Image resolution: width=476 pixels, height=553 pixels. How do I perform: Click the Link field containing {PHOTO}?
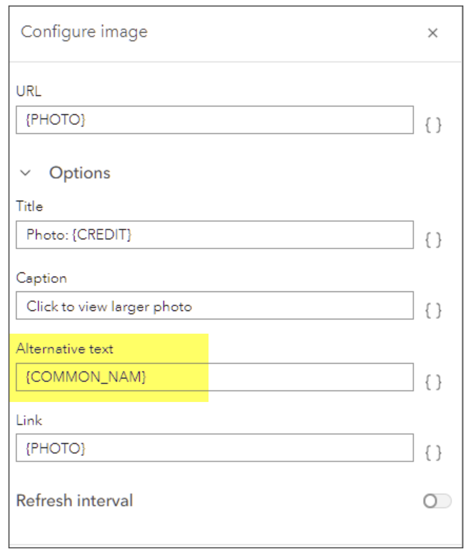(214, 448)
